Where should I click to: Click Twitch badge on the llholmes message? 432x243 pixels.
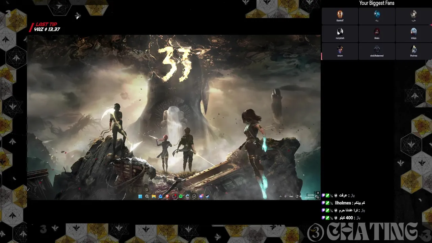tap(323, 203)
